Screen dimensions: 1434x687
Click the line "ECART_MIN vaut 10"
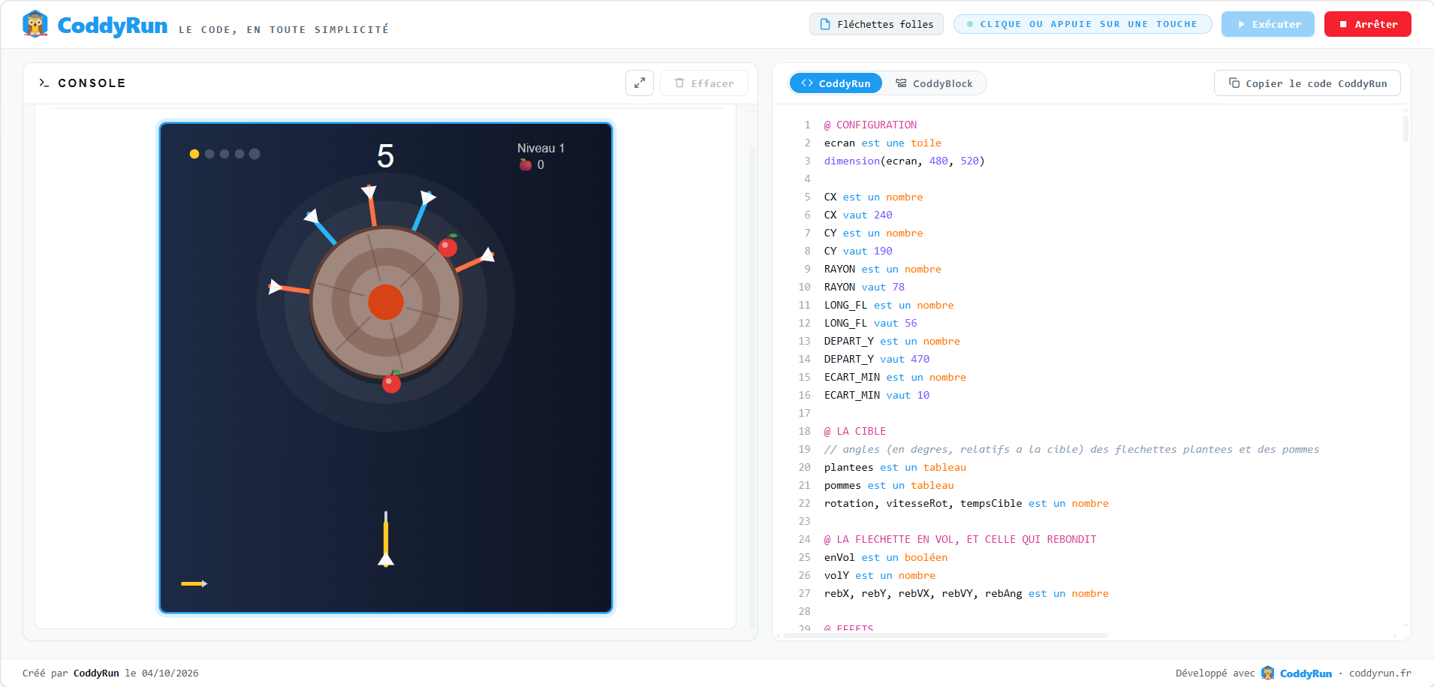coord(876,395)
